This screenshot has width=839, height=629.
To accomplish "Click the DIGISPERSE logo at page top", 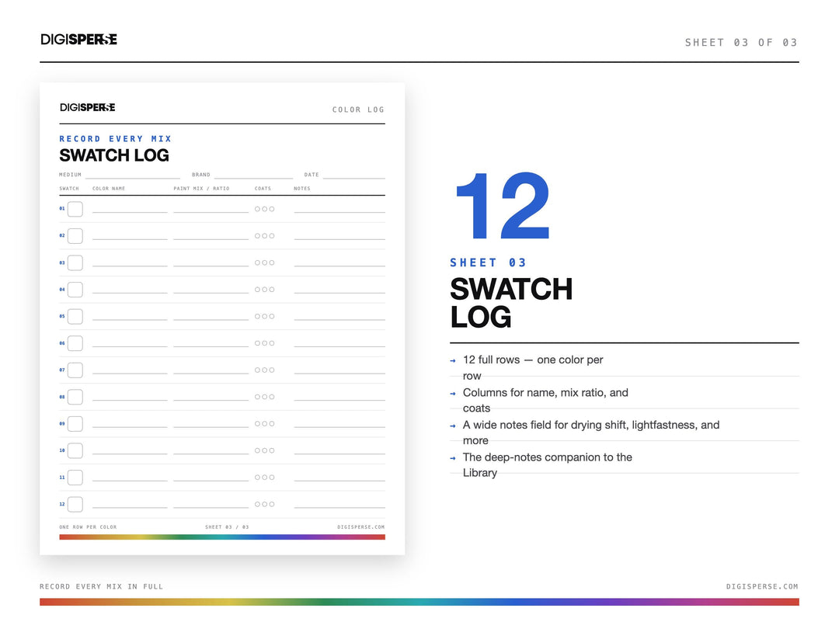I will (x=78, y=40).
